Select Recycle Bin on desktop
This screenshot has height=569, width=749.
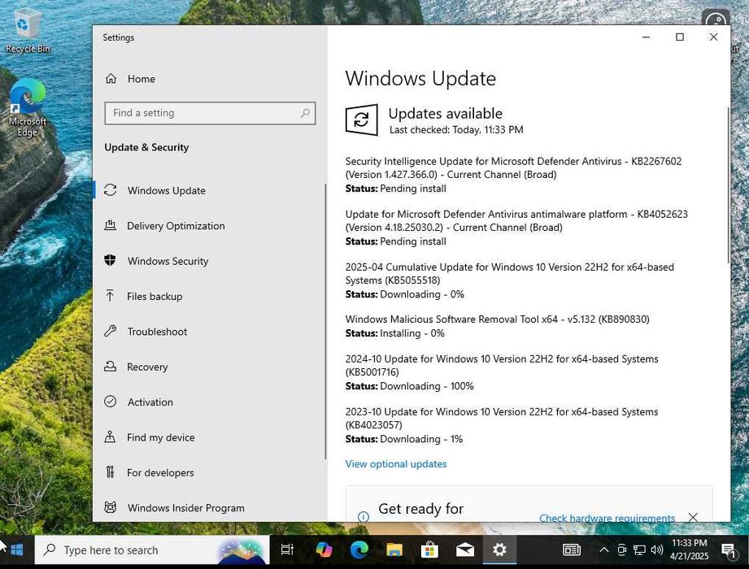(27, 32)
